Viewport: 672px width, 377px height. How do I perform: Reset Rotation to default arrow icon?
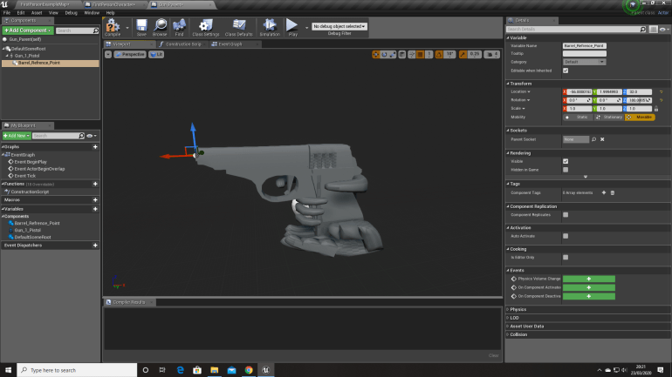click(661, 100)
